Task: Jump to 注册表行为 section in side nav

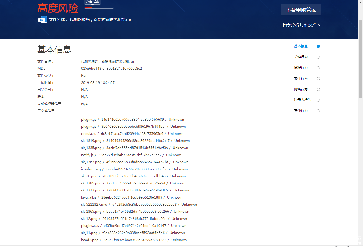Action: click(x=303, y=100)
